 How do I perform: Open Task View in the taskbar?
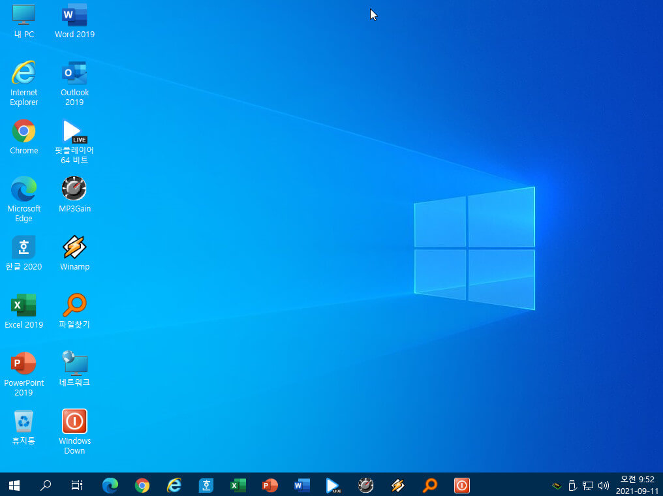coord(76,485)
